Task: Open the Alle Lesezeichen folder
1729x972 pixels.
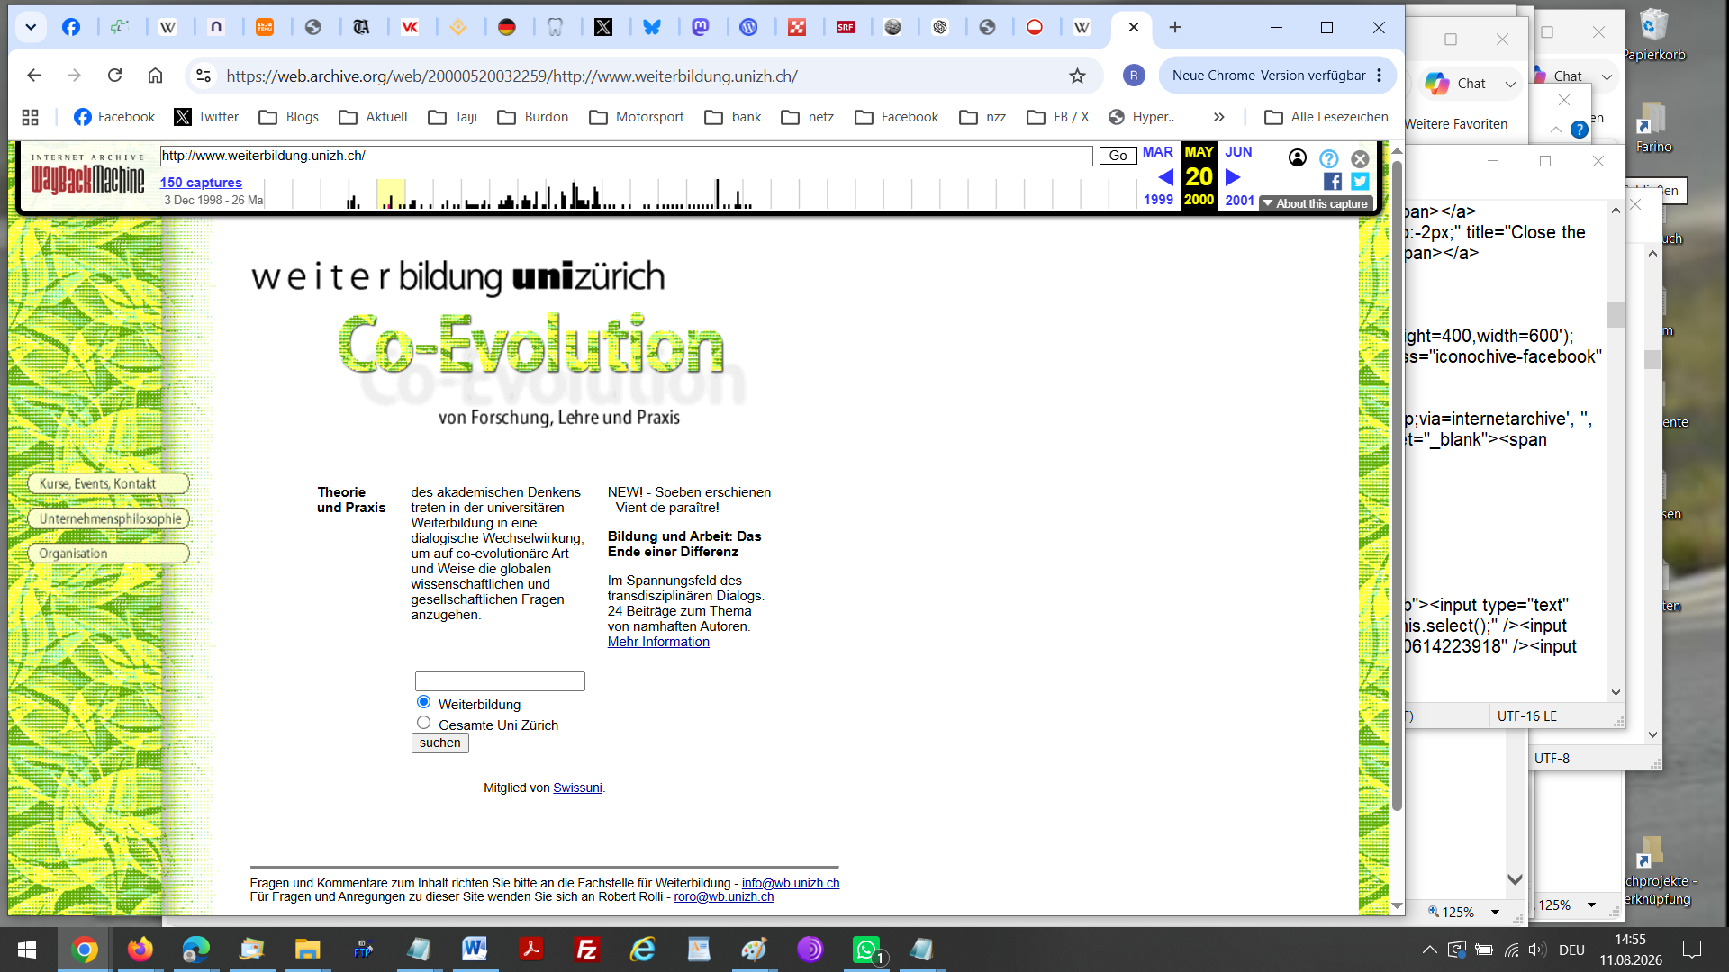Action: [1326, 117]
